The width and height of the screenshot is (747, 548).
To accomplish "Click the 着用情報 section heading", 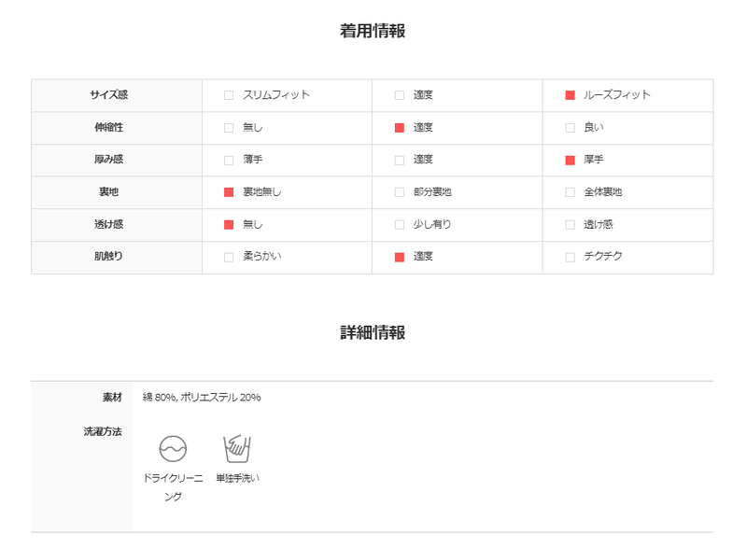I will tap(373, 31).
